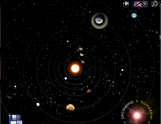Select the tan planet Venus
The height and width of the screenshot is (124, 161).
coord(82,54)
